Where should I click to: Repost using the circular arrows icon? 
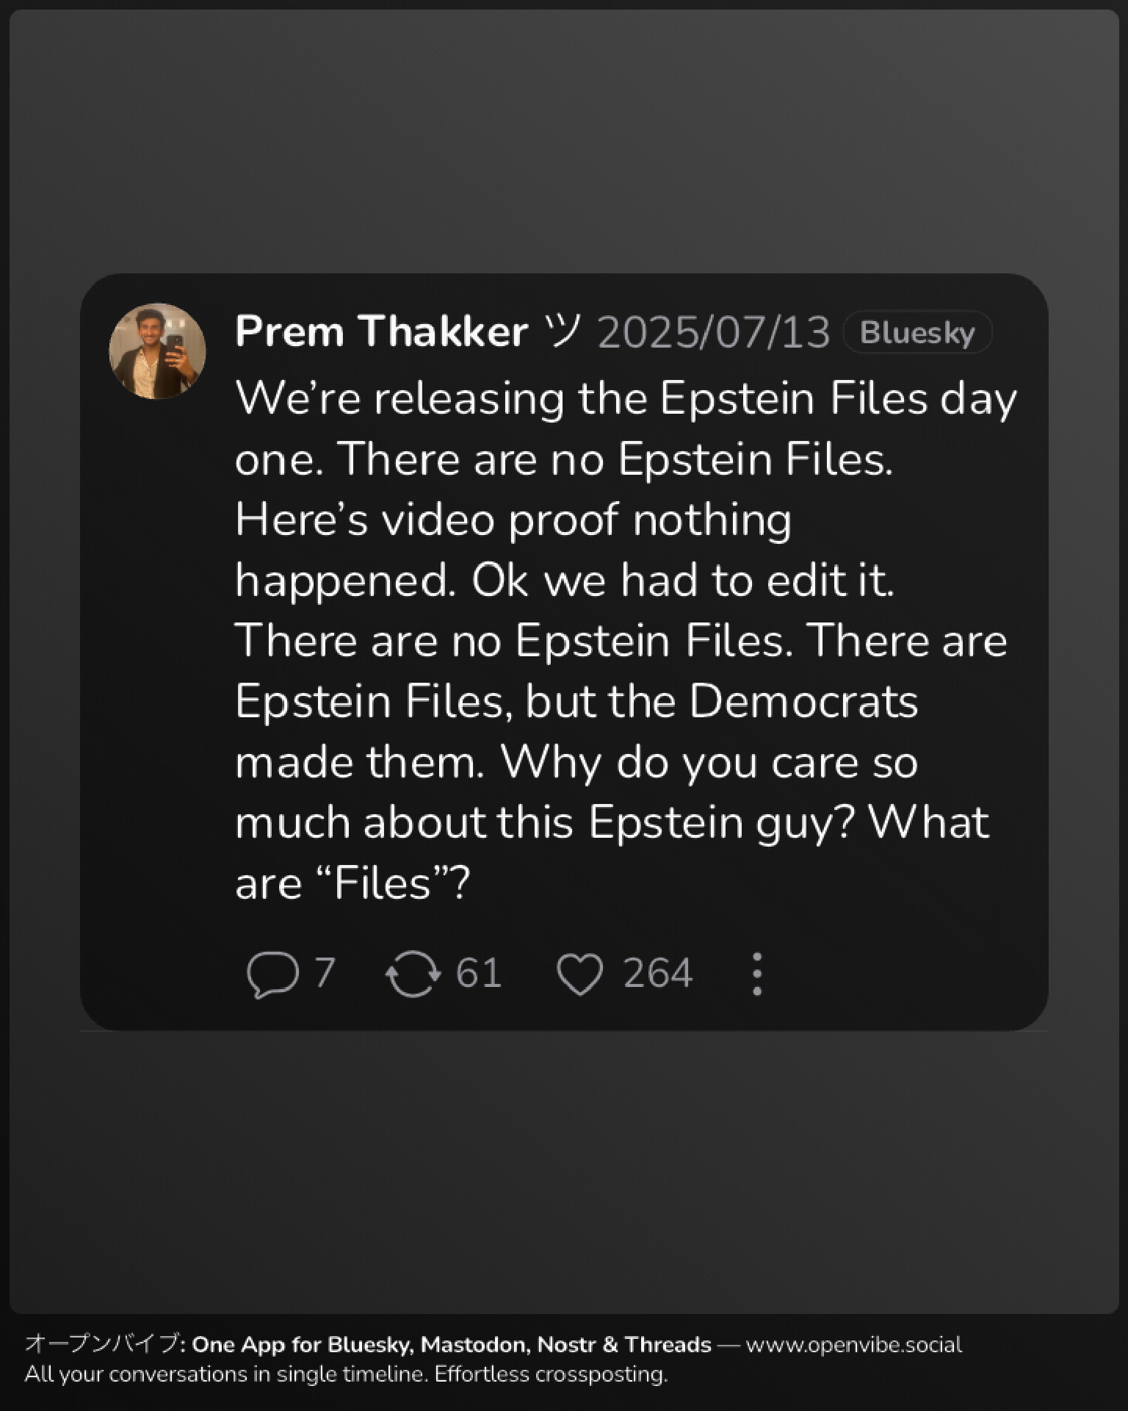[x=413, y=974]
